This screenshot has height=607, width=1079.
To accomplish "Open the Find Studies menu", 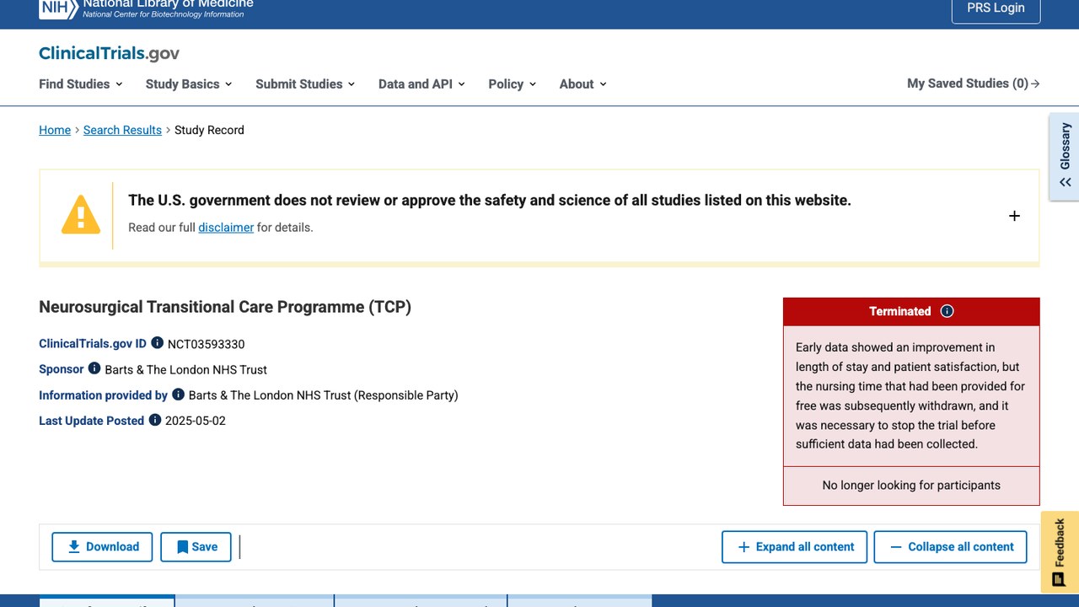I will pyautogui.click(x=81, y=83).
